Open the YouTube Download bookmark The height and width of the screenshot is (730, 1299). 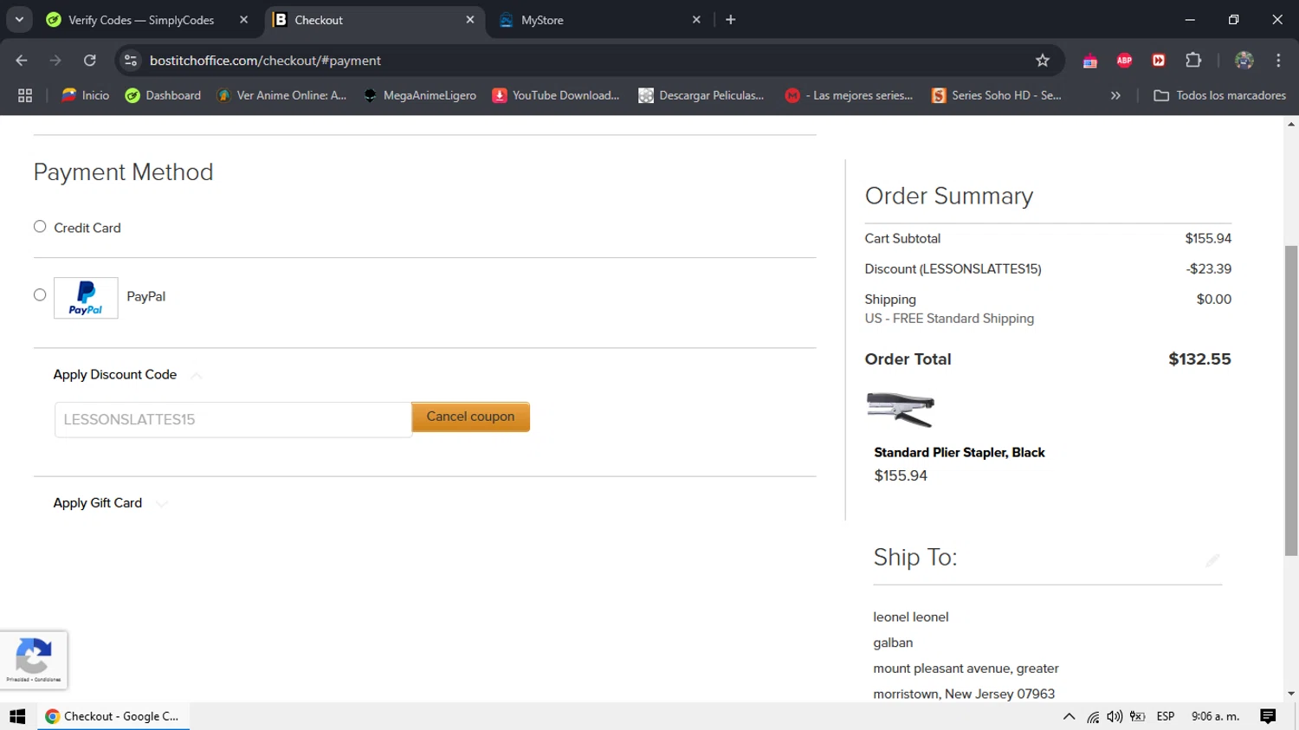click(x=556, y=95)
